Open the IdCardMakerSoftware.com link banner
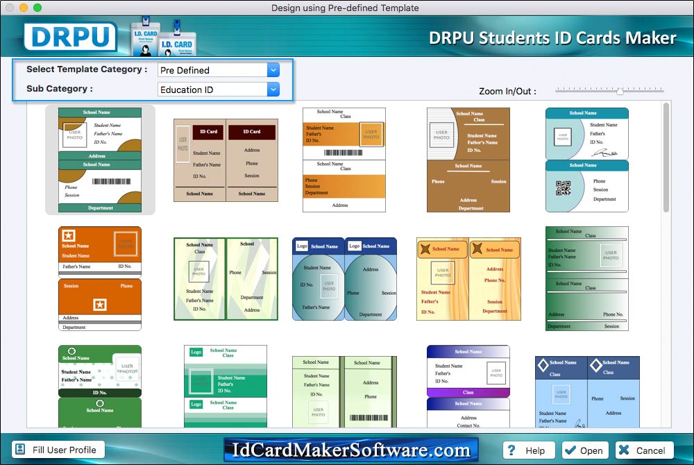Screen dimensions: 694x465 (351, 450)
